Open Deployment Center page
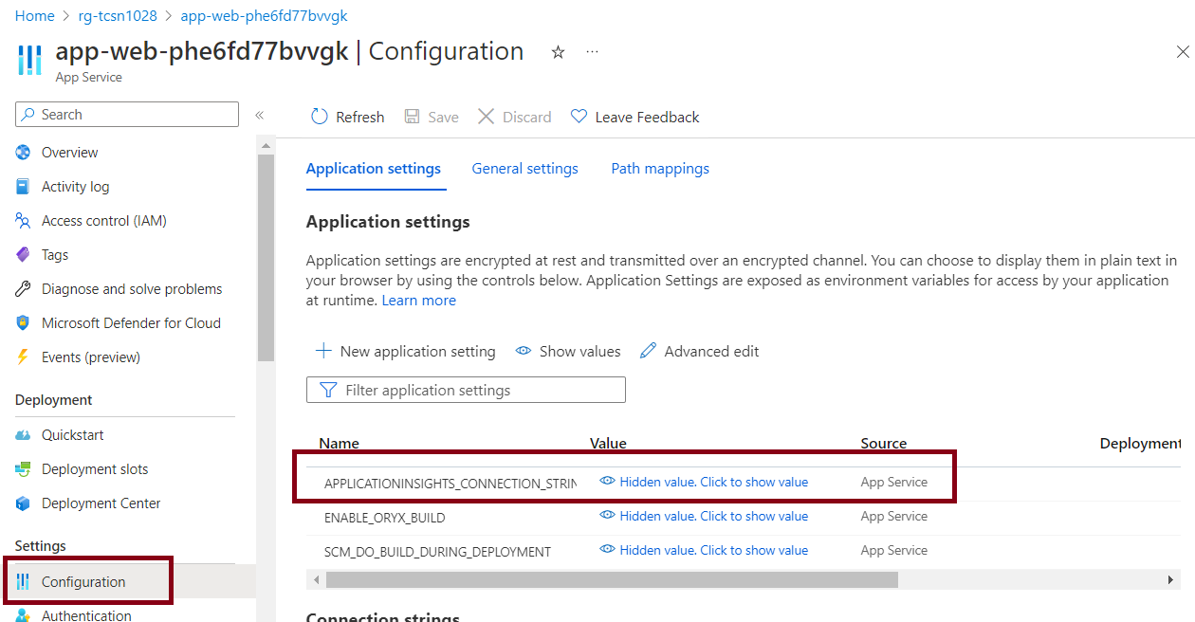Screen dimensions: 1195x622 [x=101, y=503]
